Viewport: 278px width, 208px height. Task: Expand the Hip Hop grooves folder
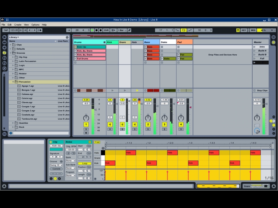pos(16,57)
